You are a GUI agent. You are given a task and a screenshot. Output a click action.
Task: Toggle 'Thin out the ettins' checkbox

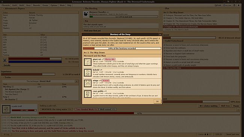click(164, 68)
